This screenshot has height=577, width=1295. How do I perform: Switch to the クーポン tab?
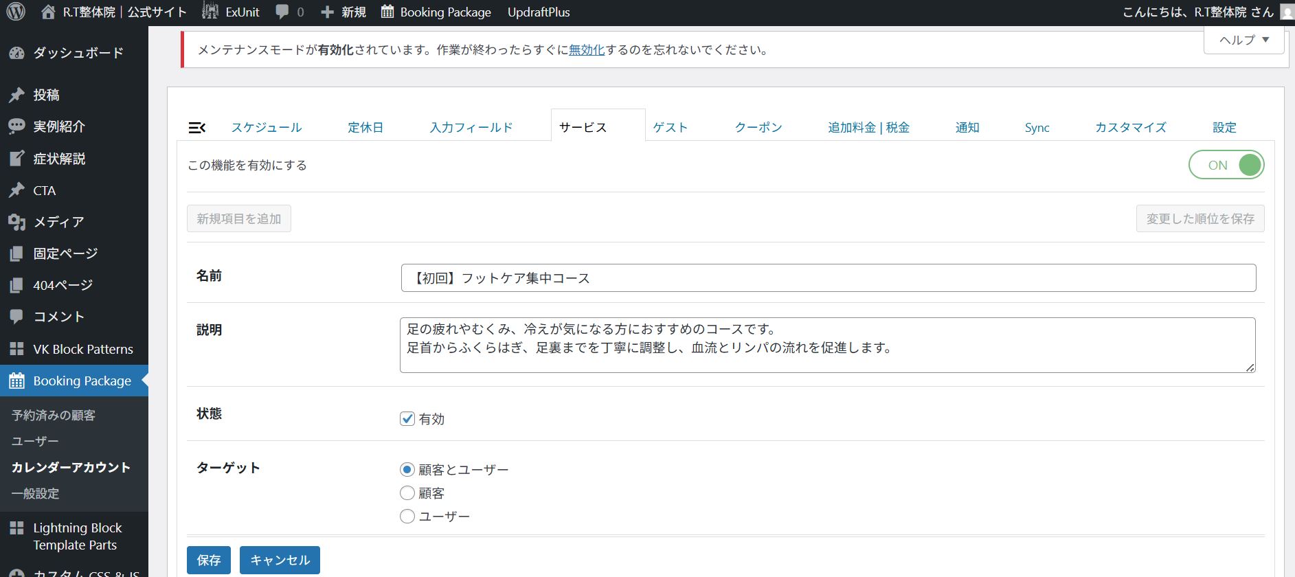(x=758, y=128)
